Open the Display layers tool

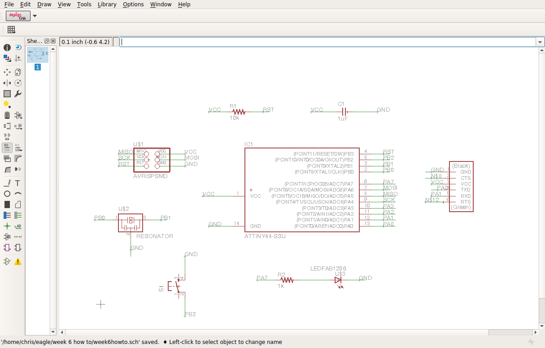(7, 58)
